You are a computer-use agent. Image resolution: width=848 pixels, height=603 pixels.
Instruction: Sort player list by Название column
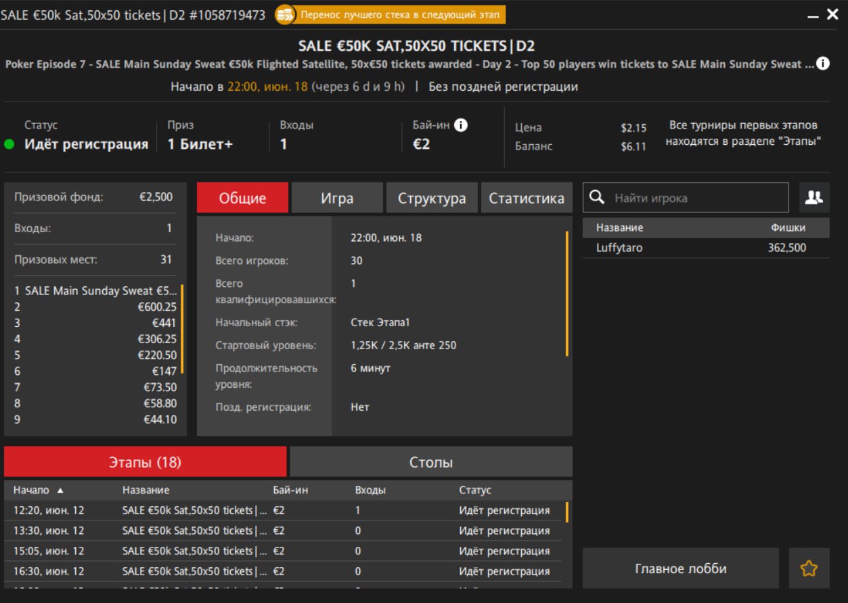[x=619, y=227]
